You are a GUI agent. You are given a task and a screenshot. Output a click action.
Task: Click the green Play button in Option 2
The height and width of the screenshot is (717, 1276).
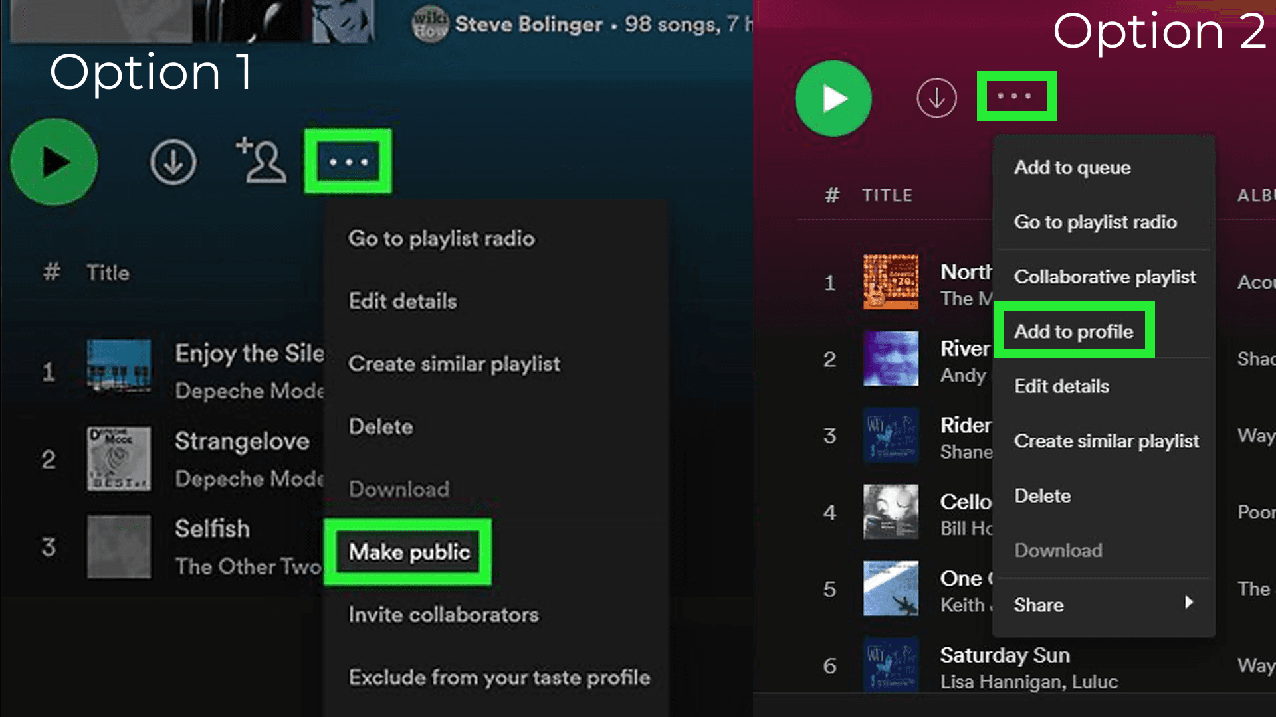coord(833,97)
